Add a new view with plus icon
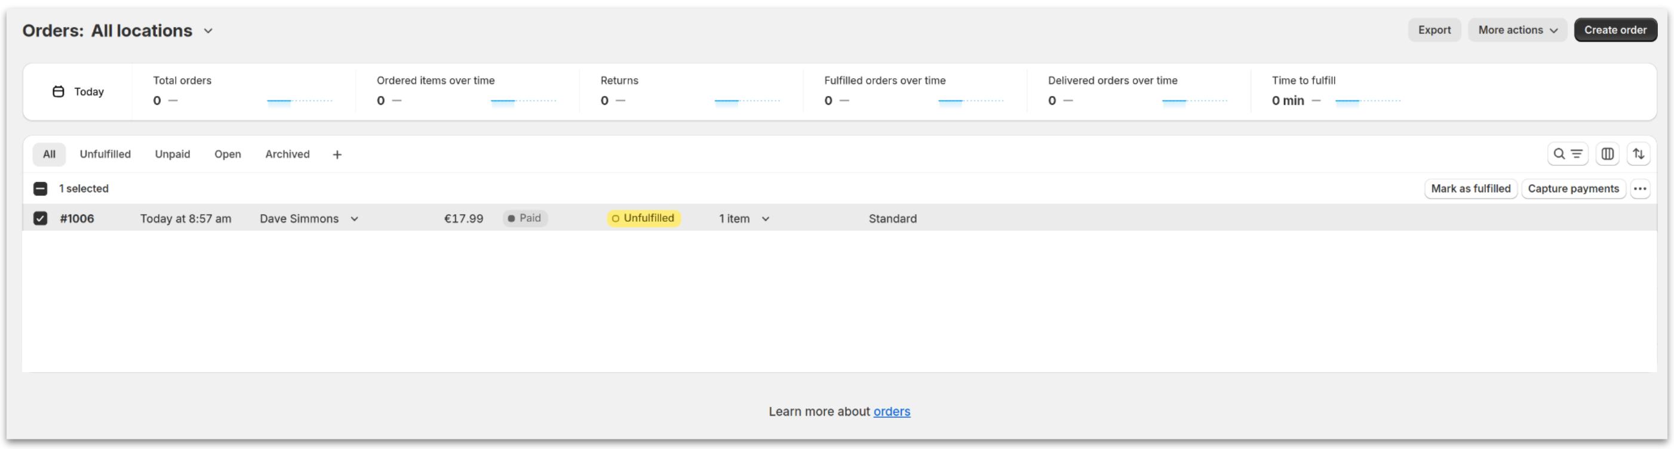Screen dimensions: 1674x449 coord(337,154)
